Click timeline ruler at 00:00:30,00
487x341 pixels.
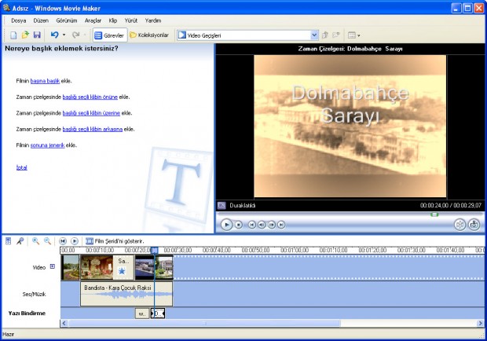[178, 251]
